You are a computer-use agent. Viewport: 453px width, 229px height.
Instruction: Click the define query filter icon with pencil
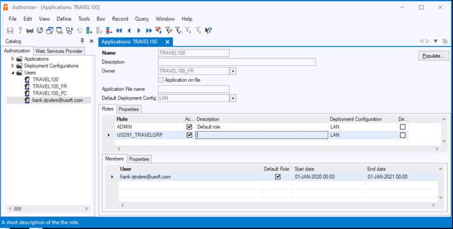tap(169, 30)
